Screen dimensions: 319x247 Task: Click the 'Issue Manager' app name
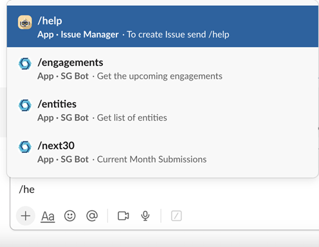89,35
